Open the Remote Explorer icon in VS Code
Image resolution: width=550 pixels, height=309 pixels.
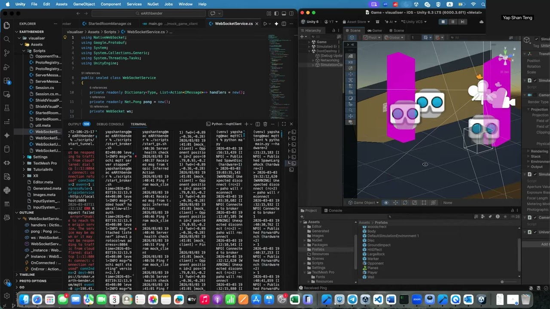6,94
